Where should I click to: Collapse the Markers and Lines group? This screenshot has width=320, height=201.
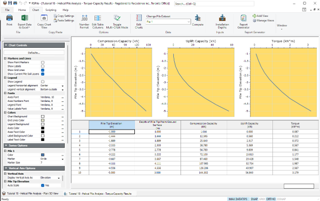pos(5,59)
